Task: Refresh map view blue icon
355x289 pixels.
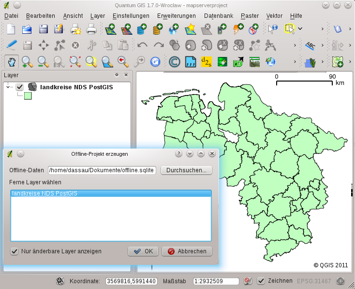Action: (x=155, y=62)
